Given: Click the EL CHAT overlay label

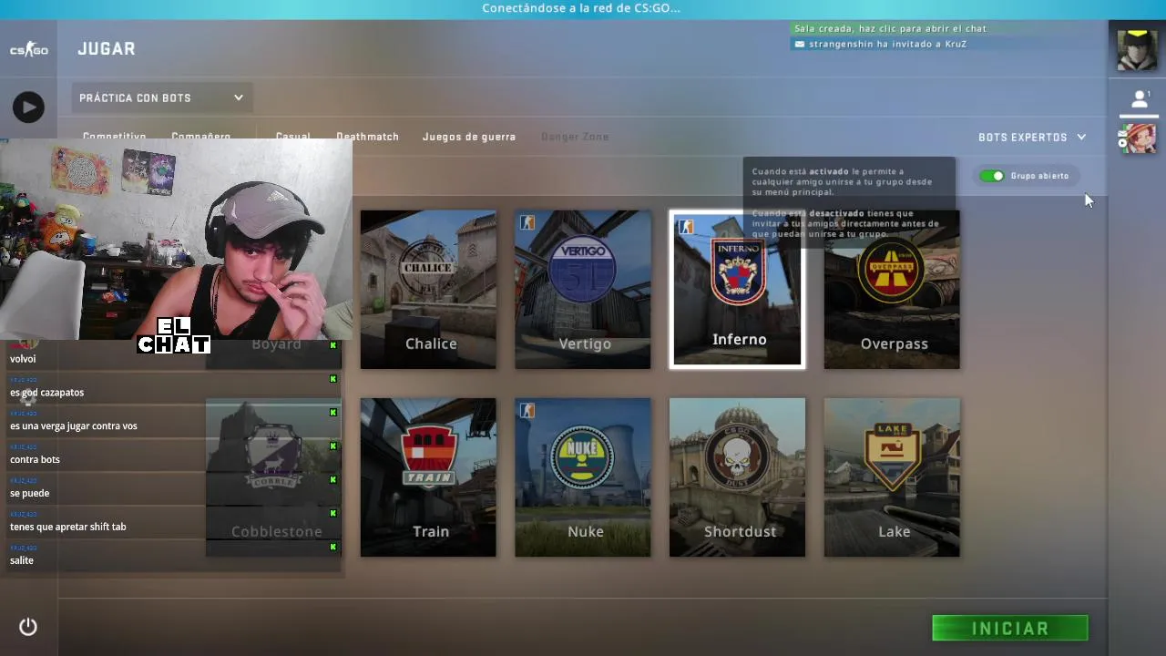Looking at the screenshot, I should (x=174, y=335).
